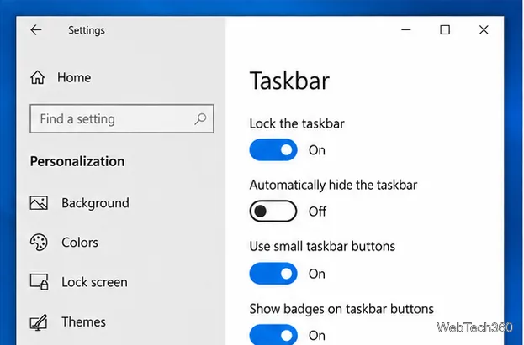Open the Home label in the sidebar
The width and height of the screenshot is (524, 345).
(74, 77)
